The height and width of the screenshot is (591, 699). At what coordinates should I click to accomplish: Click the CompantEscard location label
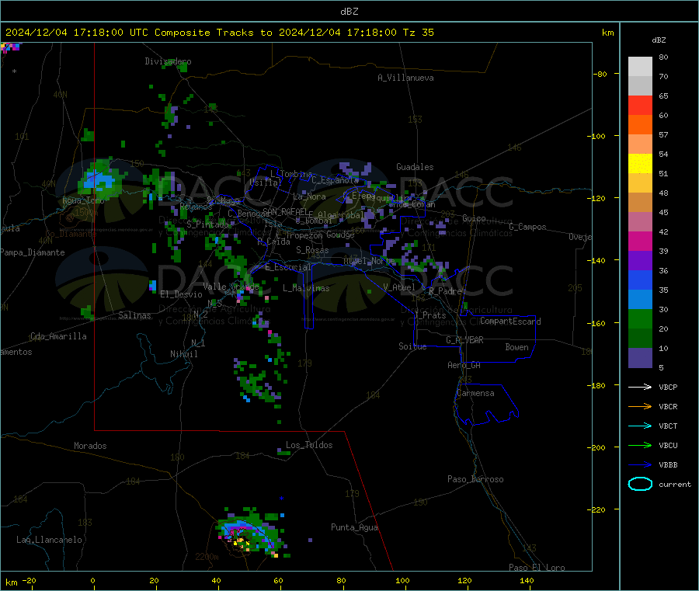pyautogui.click(x=510, y=321)
